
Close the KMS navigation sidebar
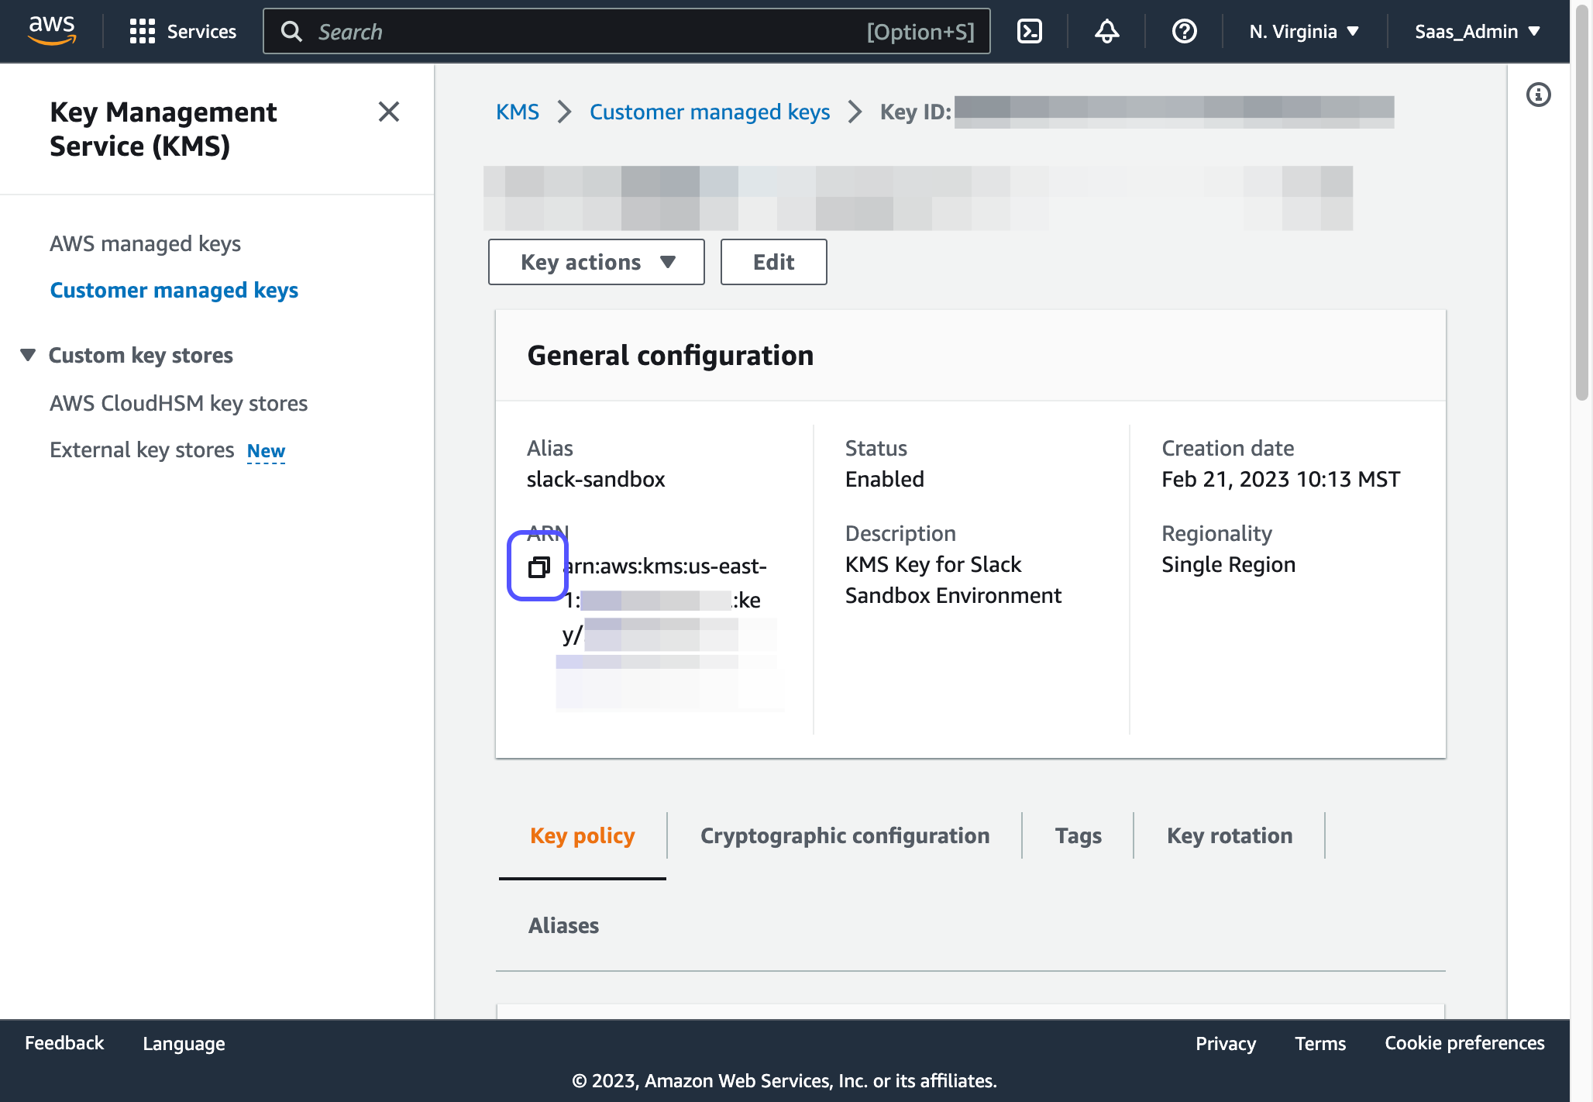[388, 112]
